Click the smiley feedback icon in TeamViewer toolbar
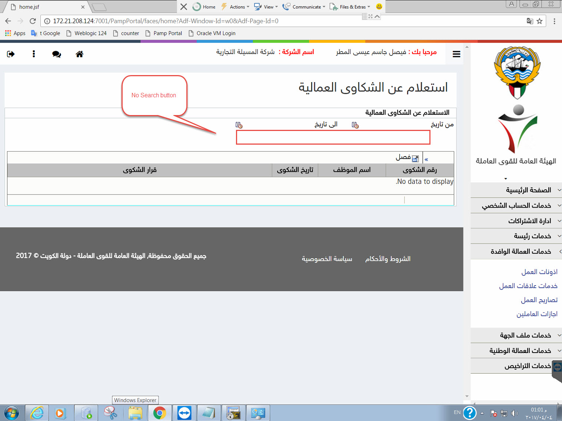562x421 pixels. (x=379, y=7)
